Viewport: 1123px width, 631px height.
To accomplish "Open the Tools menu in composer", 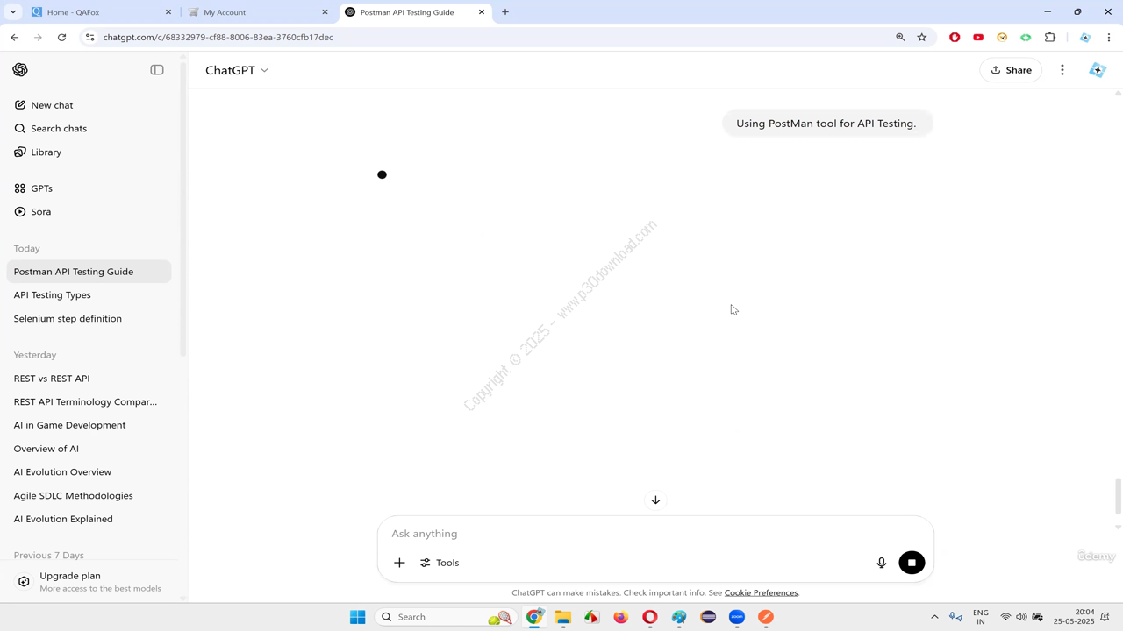I will (440, 563).
